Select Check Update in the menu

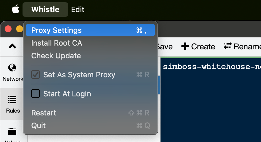click(x=56, y=56)
